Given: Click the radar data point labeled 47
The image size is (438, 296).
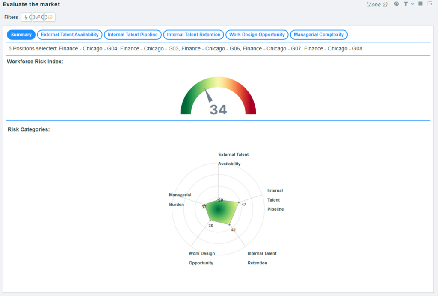Looking at the screenshot, I should (239, 202).
